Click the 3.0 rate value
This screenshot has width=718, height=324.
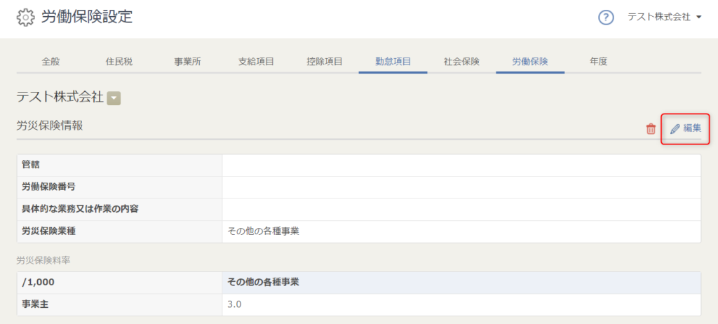click(234, 304)
